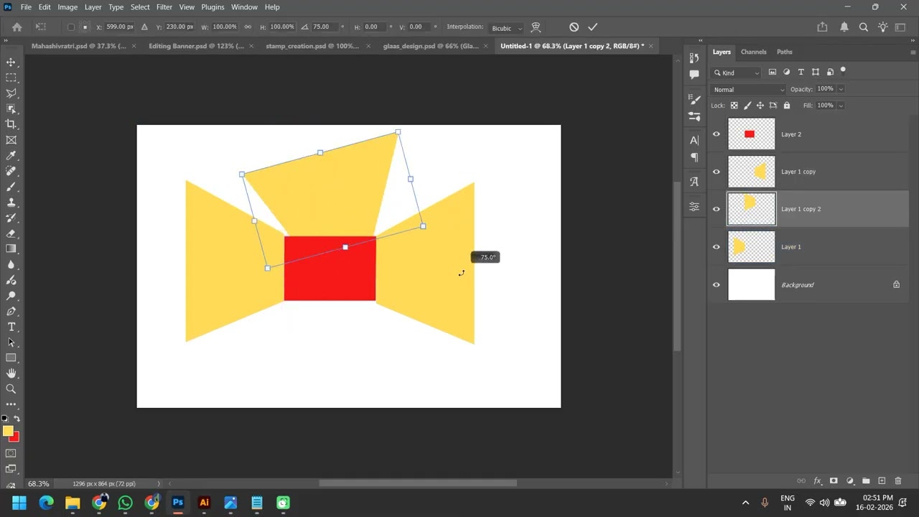Click the Home icon in options bar
The image size is (919, 517).
[17, 27]
